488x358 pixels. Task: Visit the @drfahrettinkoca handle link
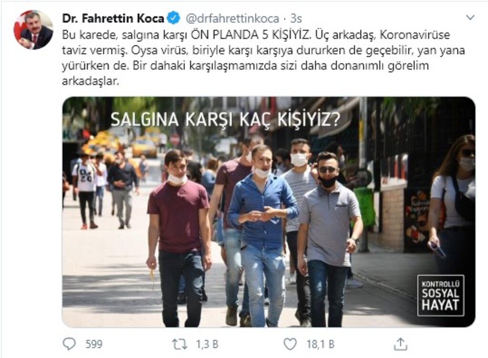(233, 19)
